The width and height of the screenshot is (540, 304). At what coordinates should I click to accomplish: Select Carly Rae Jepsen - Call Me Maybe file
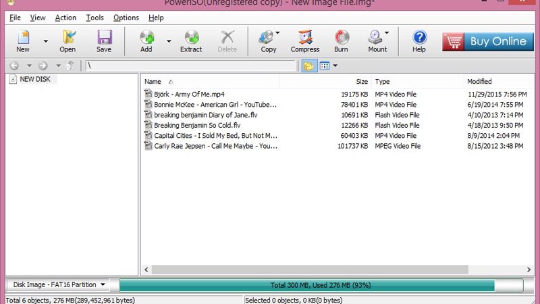pos(215,146)
